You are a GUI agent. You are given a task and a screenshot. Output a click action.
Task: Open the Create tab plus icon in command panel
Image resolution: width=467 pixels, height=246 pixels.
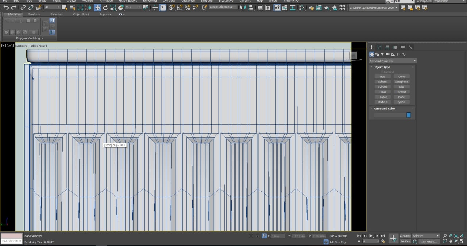[x=372, y=47]
